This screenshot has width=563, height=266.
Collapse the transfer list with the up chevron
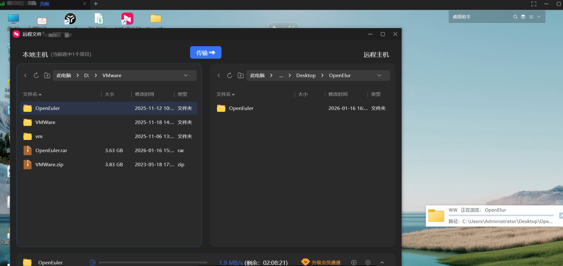click(382, 263)
